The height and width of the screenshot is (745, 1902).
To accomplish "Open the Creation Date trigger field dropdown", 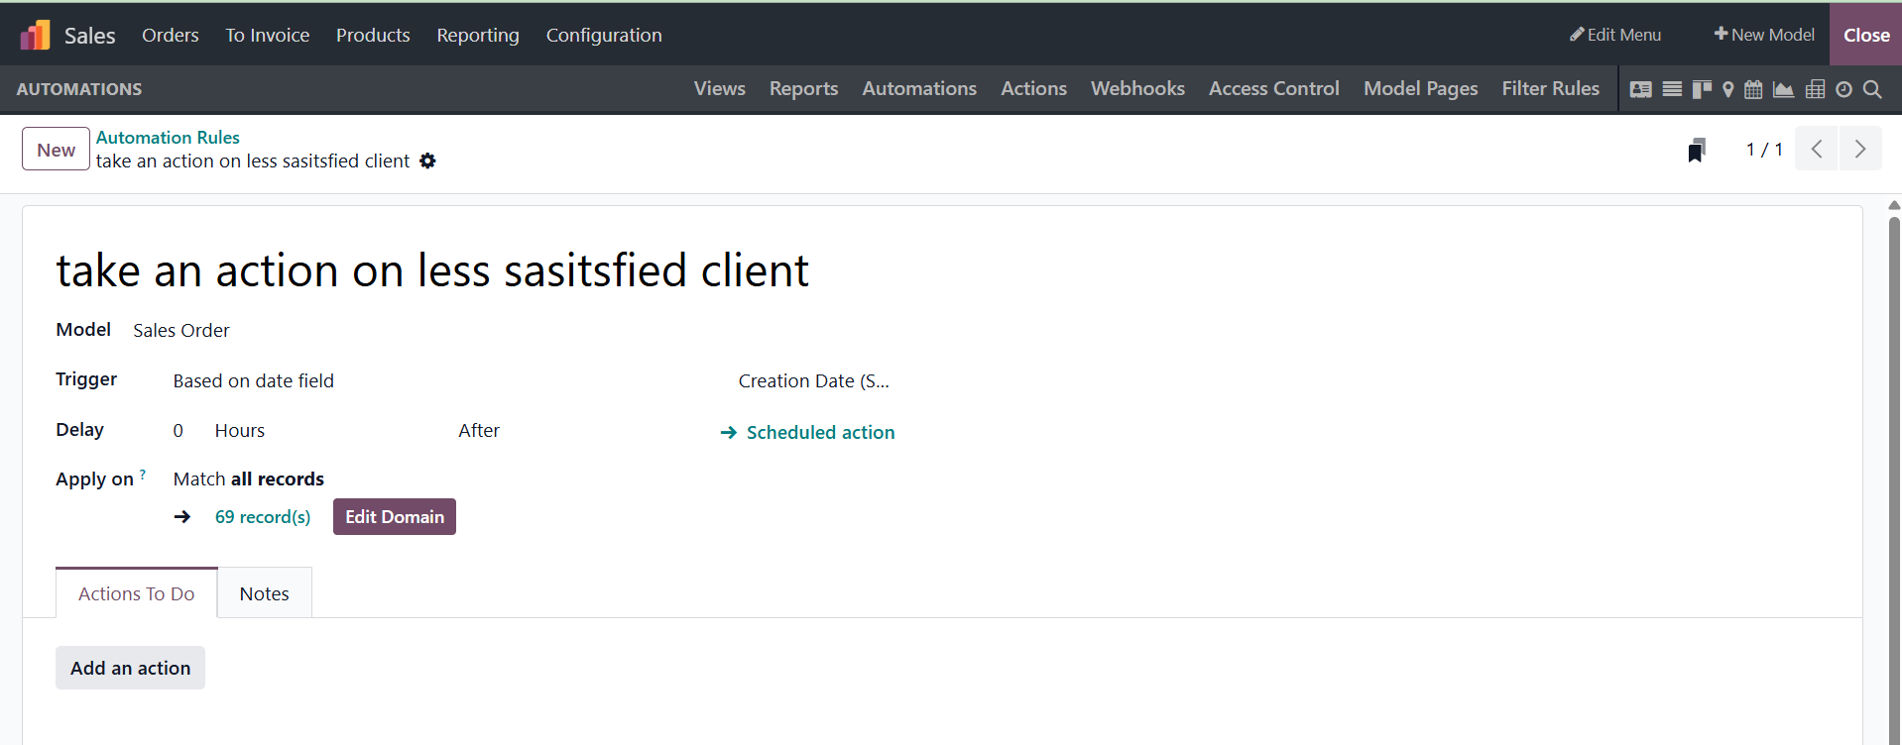I will (814, 381).
